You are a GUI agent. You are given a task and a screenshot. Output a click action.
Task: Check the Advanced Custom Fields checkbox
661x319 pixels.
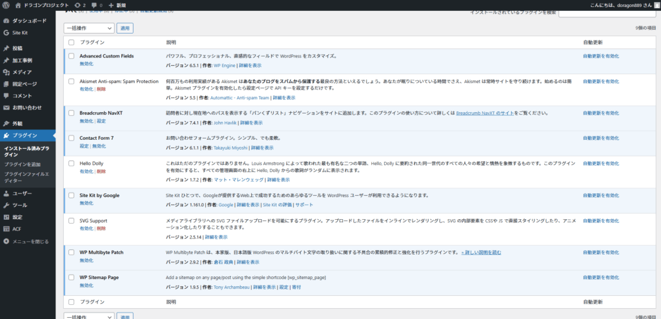coord(71,56)
